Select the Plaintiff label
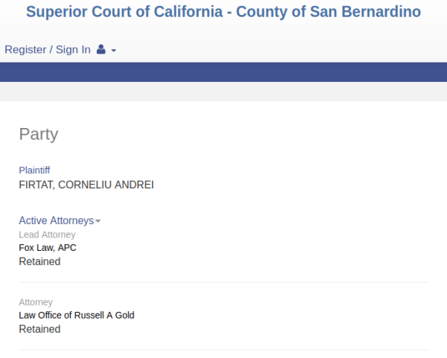This screenshot has width=447, height=358. point(34,170)
